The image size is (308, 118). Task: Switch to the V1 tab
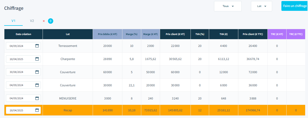(13, 21)
